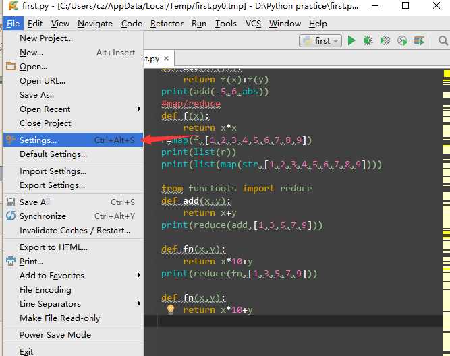Click the yellow light bulb hint
The height and width of the screenshot is (356, 450).
(x=171, y=309)
